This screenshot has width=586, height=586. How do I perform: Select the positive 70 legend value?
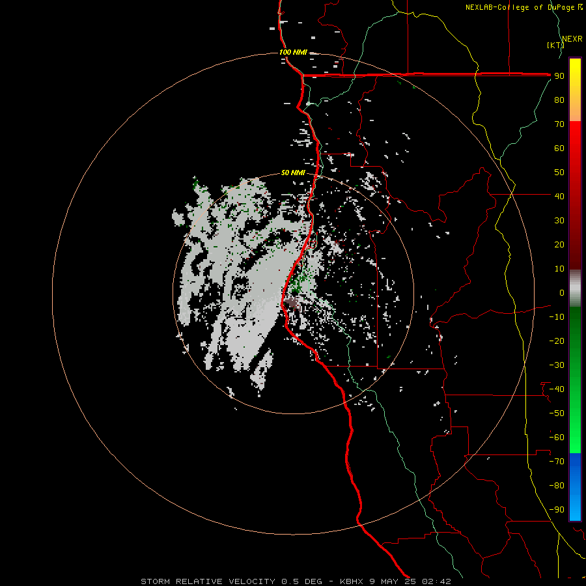(559, 124)
